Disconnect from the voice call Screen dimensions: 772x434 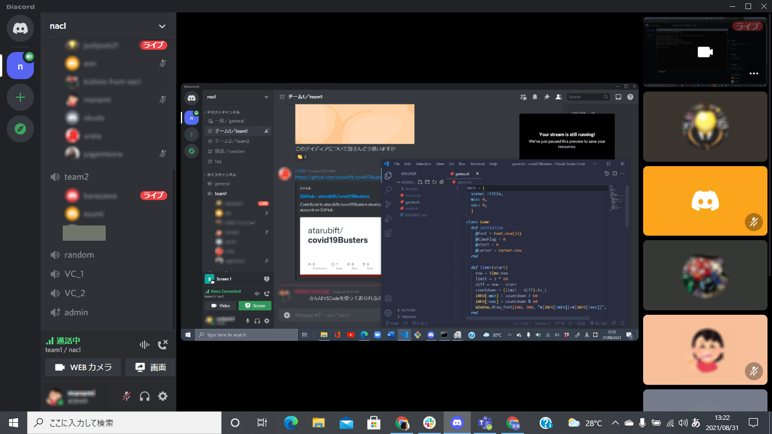point(163,345)
